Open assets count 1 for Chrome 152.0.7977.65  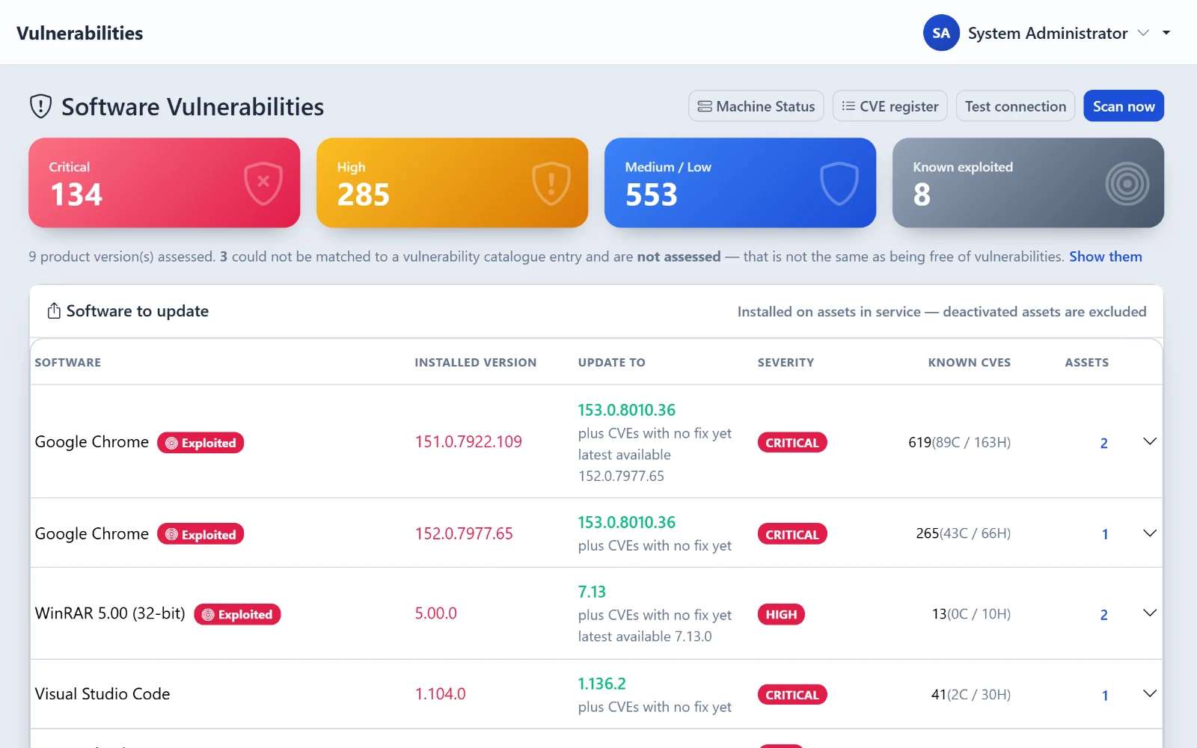(x=1105, y=534)
